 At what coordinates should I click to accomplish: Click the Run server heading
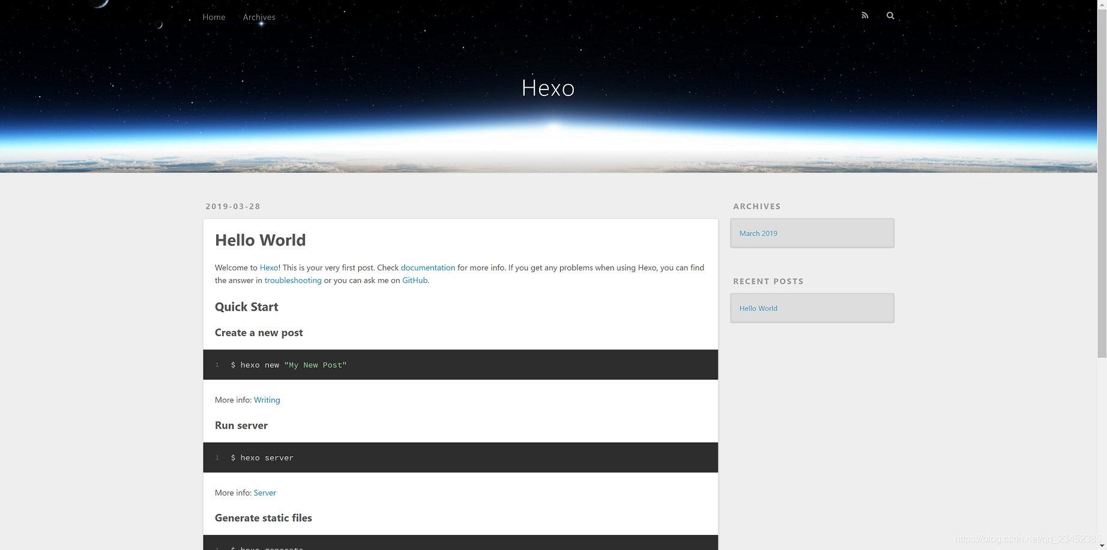[x=241, y=426]
